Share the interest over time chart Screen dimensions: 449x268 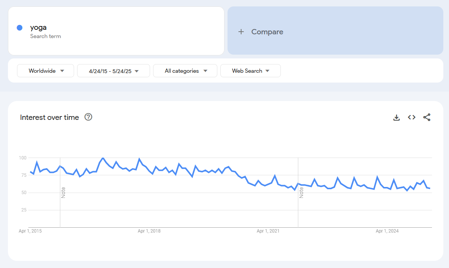(x=427, y=118)
